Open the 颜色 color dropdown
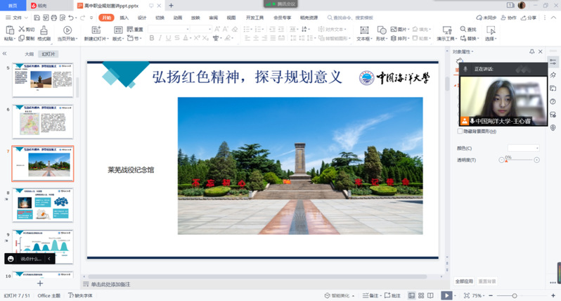561x301 pixels. pyautogui.click(x=524, y=148)
